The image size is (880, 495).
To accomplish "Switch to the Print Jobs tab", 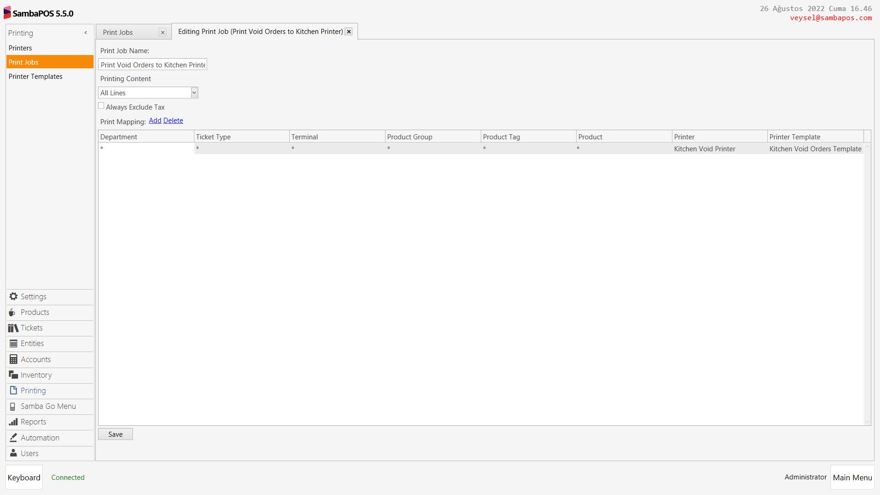I will coord(118,33).
